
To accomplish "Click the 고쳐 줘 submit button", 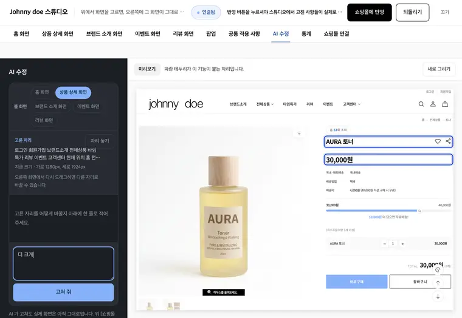I will pos(63,292).
